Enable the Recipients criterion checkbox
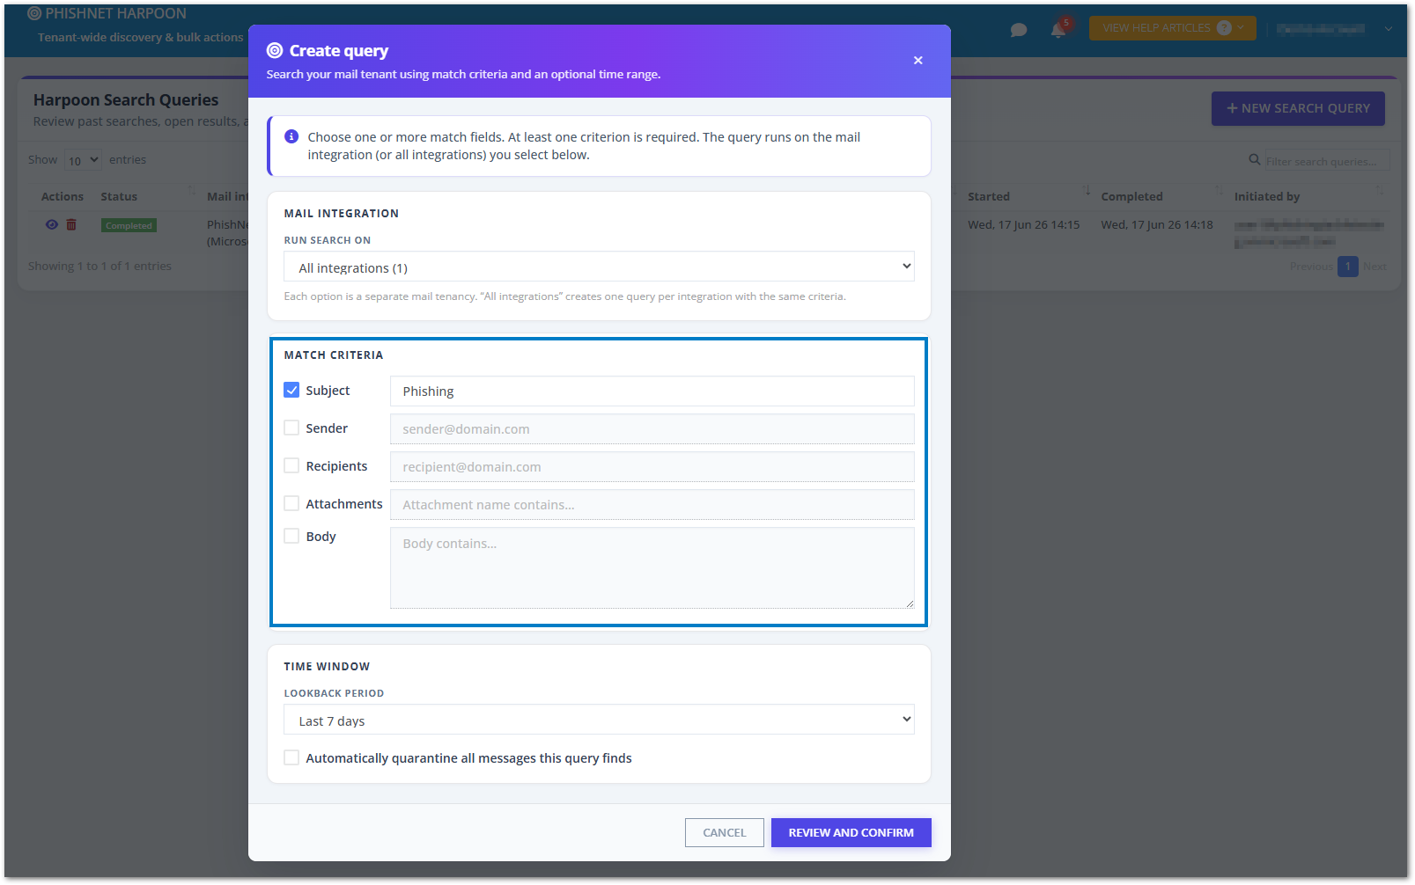The image size is (1415, 885). (x=291, y=465)
